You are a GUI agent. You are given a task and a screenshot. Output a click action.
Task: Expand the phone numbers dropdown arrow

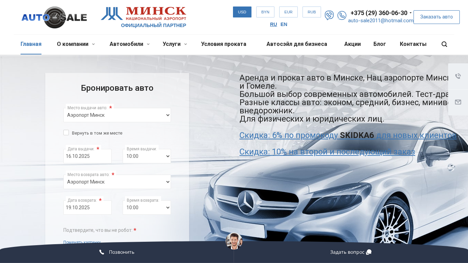(x=410, y=13)
